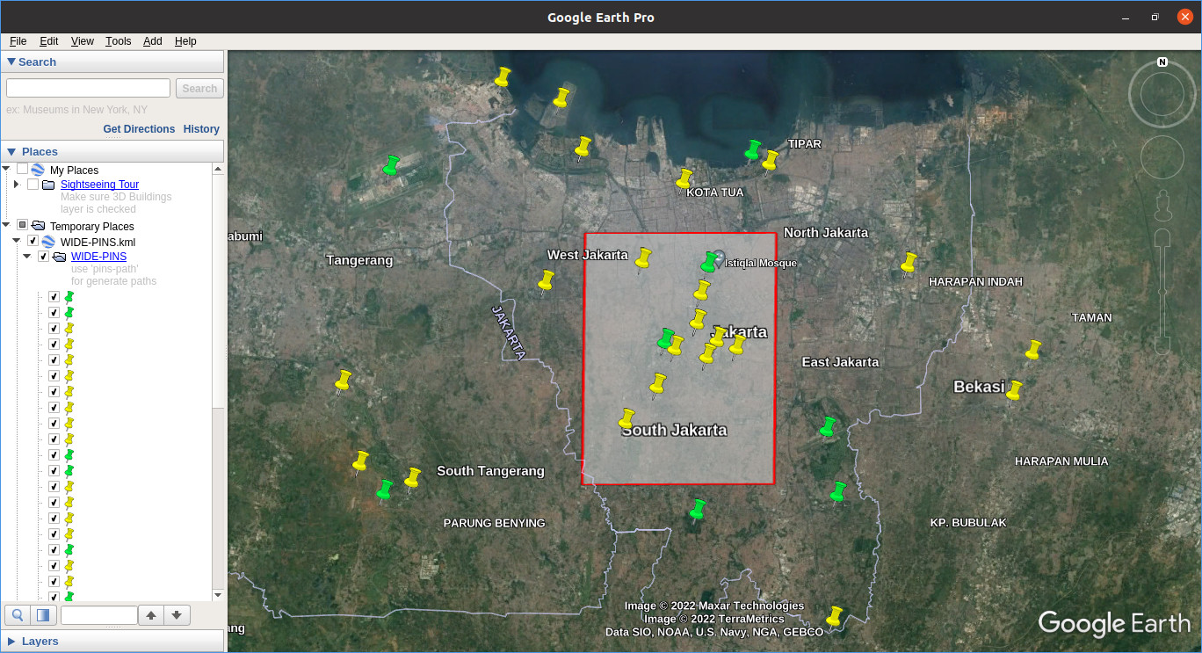Click the Search button

click(199, 88)
